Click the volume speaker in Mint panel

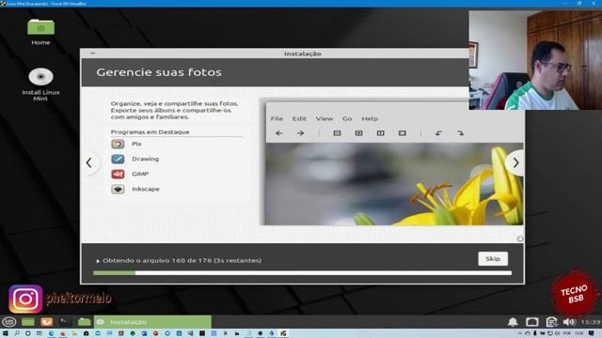pos(569,322)
